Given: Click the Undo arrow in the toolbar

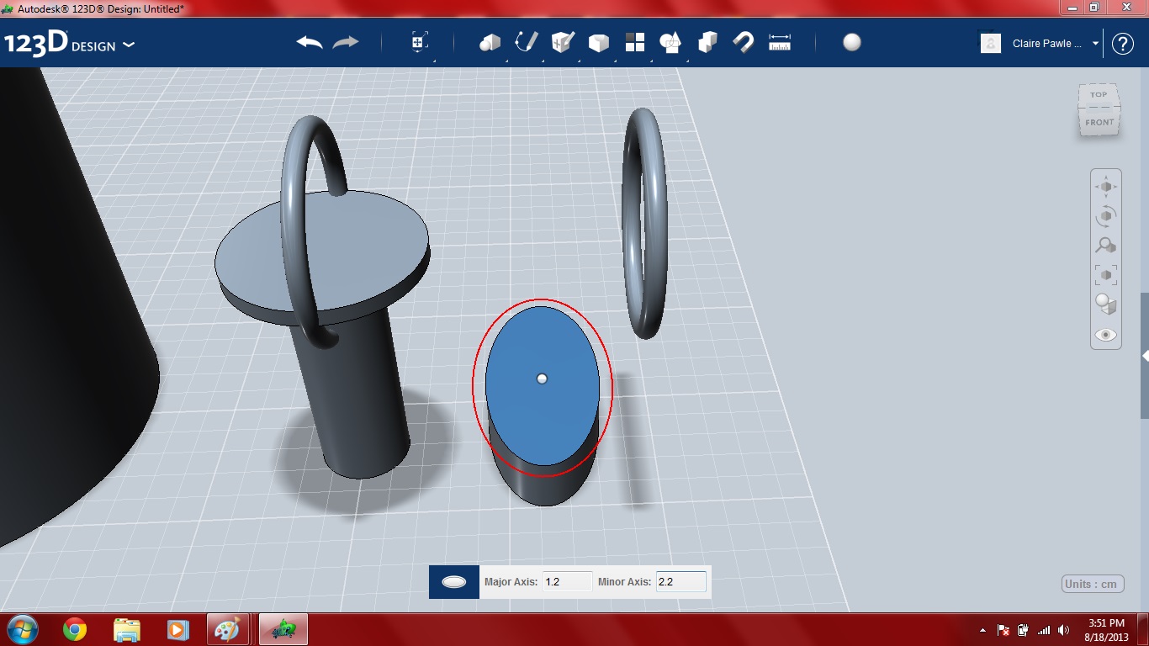Looking at the screenshot, I should 310,43.
